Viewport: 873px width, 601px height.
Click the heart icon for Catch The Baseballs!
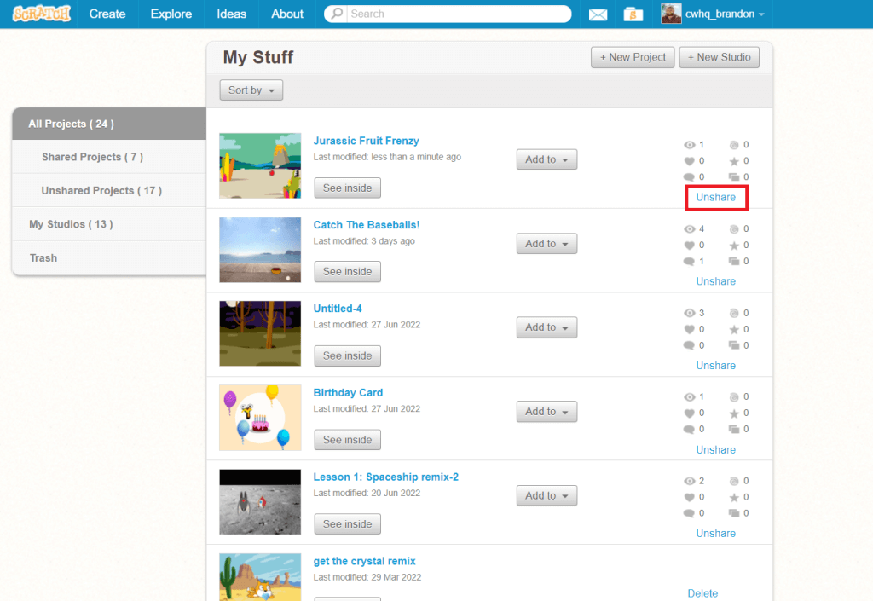690,246
